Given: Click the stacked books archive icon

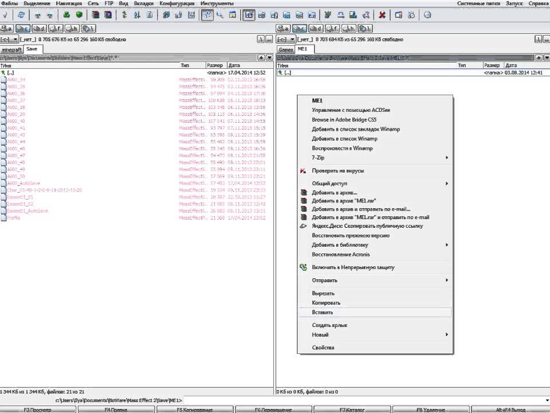Looking at the screenshot, I should (x=96, y=15).
